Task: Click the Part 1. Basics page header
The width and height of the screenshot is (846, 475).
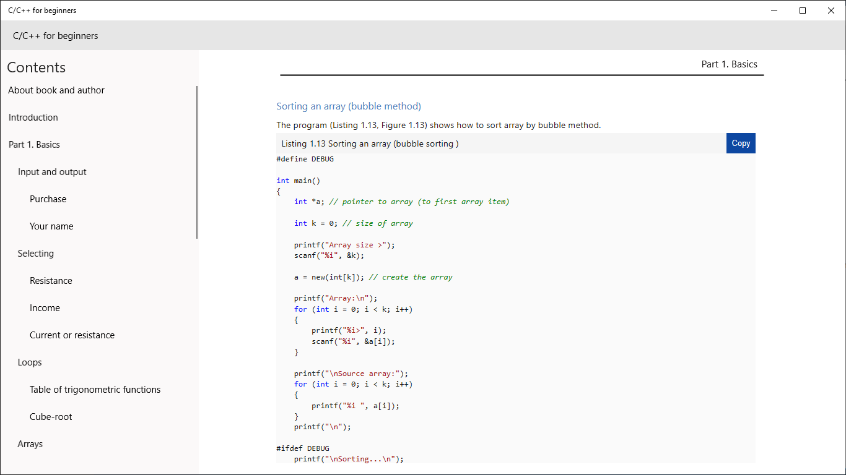Action: 730,64
